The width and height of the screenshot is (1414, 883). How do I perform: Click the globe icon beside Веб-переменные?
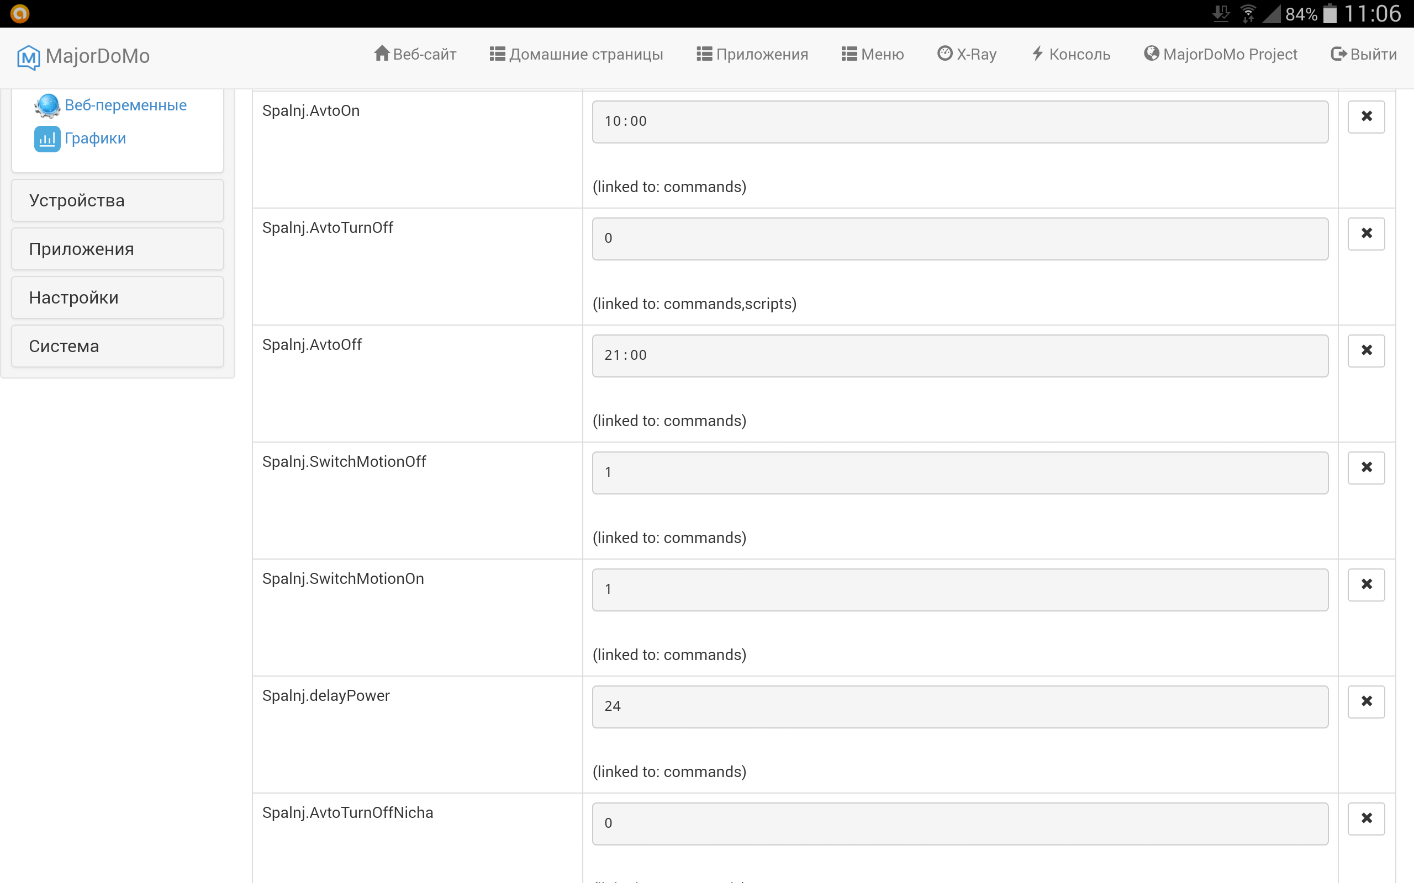pyautogui.click(x=47, y=105)
